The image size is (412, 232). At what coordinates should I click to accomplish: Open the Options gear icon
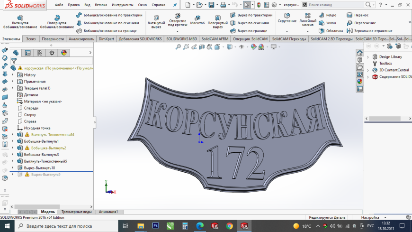[274, 5]
